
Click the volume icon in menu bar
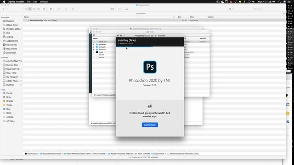click(x=253, y=2)
